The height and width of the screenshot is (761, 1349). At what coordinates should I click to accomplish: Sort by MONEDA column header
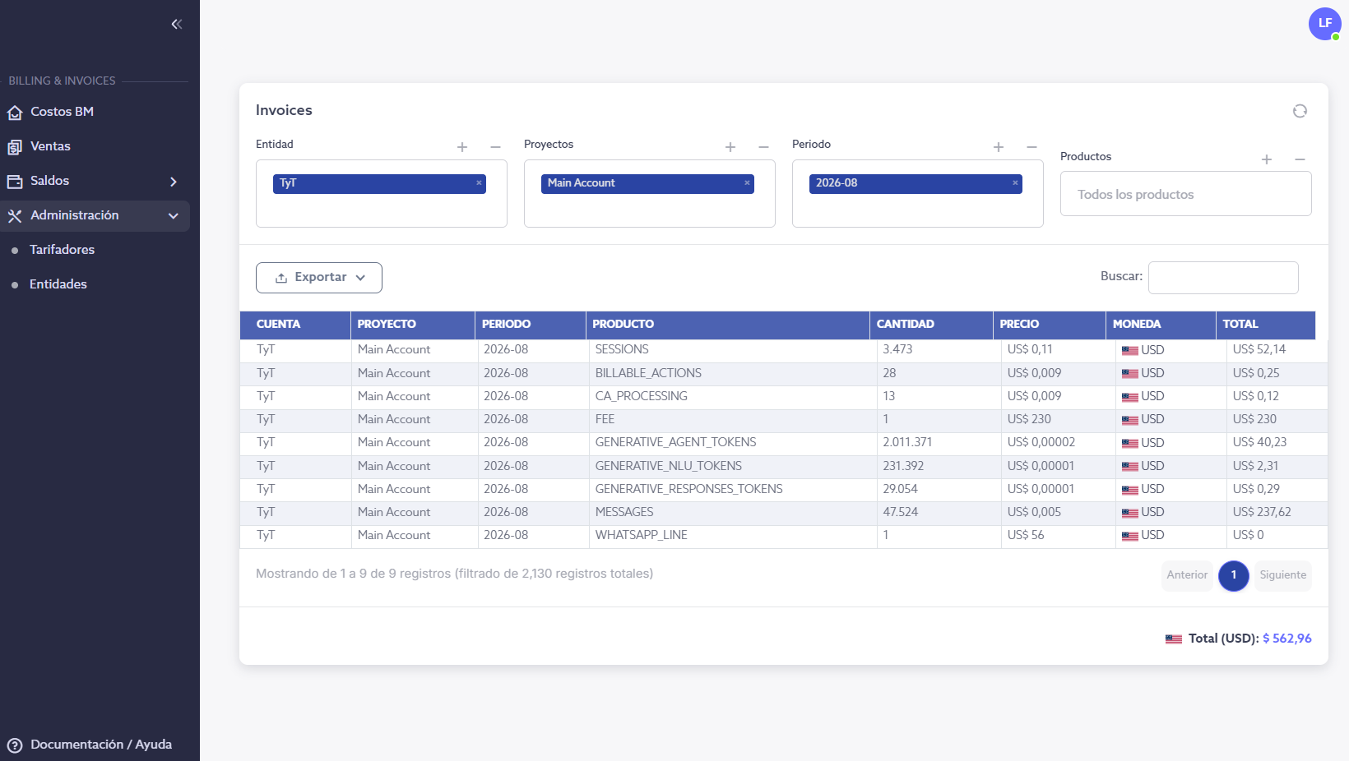click(x=1161, y=325)
